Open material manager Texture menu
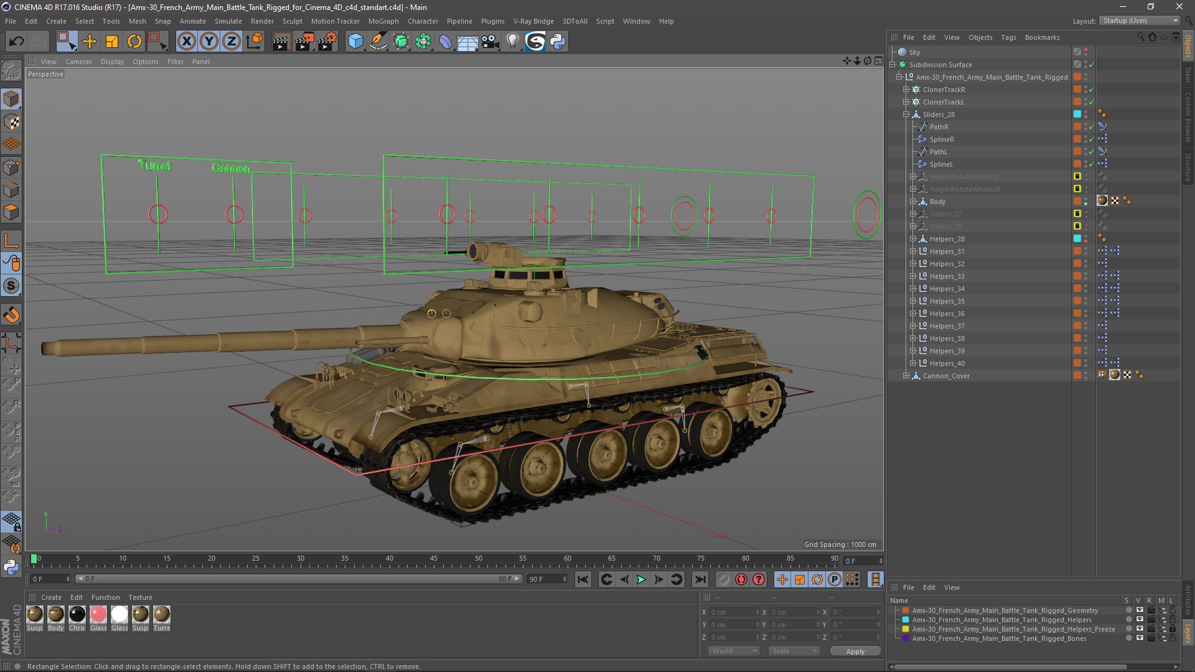The width and height of the screenshot is (1195, 672). [x=140, y=597]
